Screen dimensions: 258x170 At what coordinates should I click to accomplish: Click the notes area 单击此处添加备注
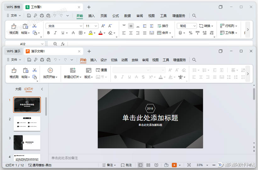pos(64,158)
